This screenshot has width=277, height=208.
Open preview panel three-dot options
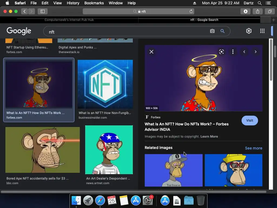(x=233, y=52)
